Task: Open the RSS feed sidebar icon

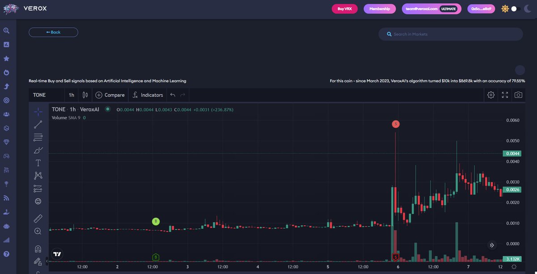Action: click(x=6, y=198)
